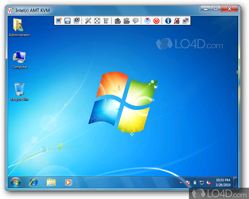Select the Recycle Bin desktop icon
This screenshot has width=249, height=199.
[x=19, y=92]
